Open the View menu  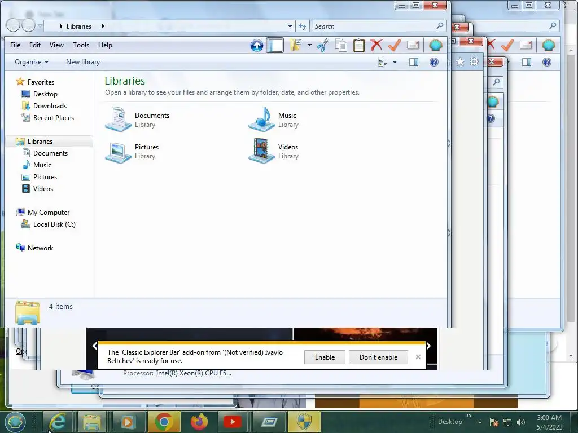(56, 45)
